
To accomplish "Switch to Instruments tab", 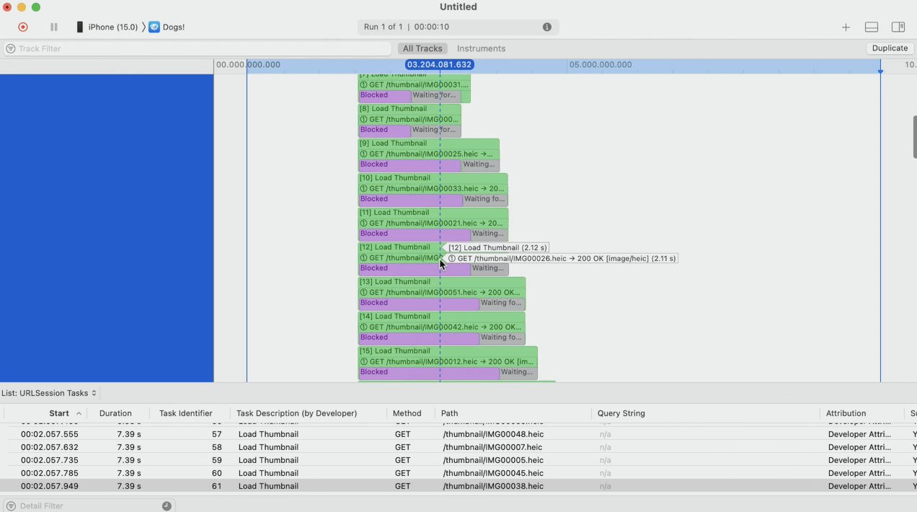I will [481, 48].
